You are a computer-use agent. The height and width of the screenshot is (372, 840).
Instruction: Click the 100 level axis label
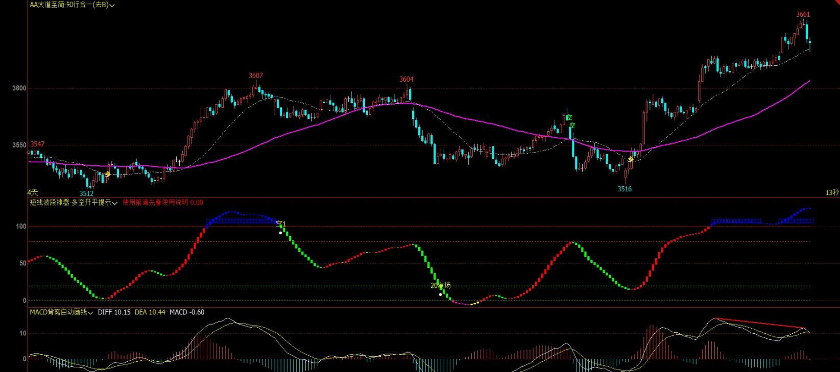[21, 227]
